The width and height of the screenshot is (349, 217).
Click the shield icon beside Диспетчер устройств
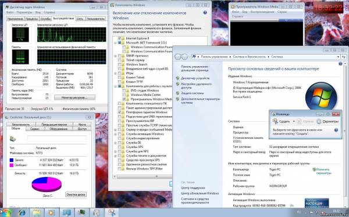pyautogui.click(x=177, y=78)
